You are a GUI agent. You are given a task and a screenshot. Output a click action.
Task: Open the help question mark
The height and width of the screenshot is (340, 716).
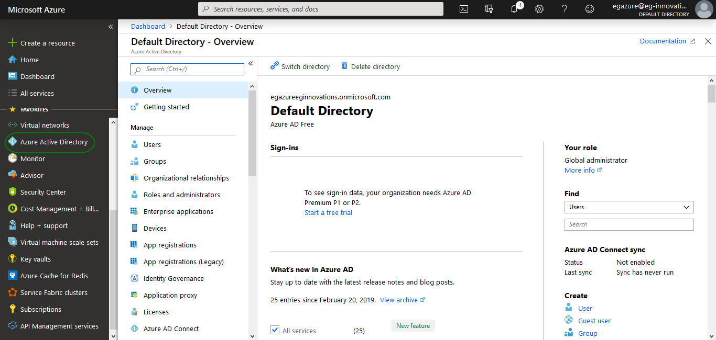coord(565,9)
